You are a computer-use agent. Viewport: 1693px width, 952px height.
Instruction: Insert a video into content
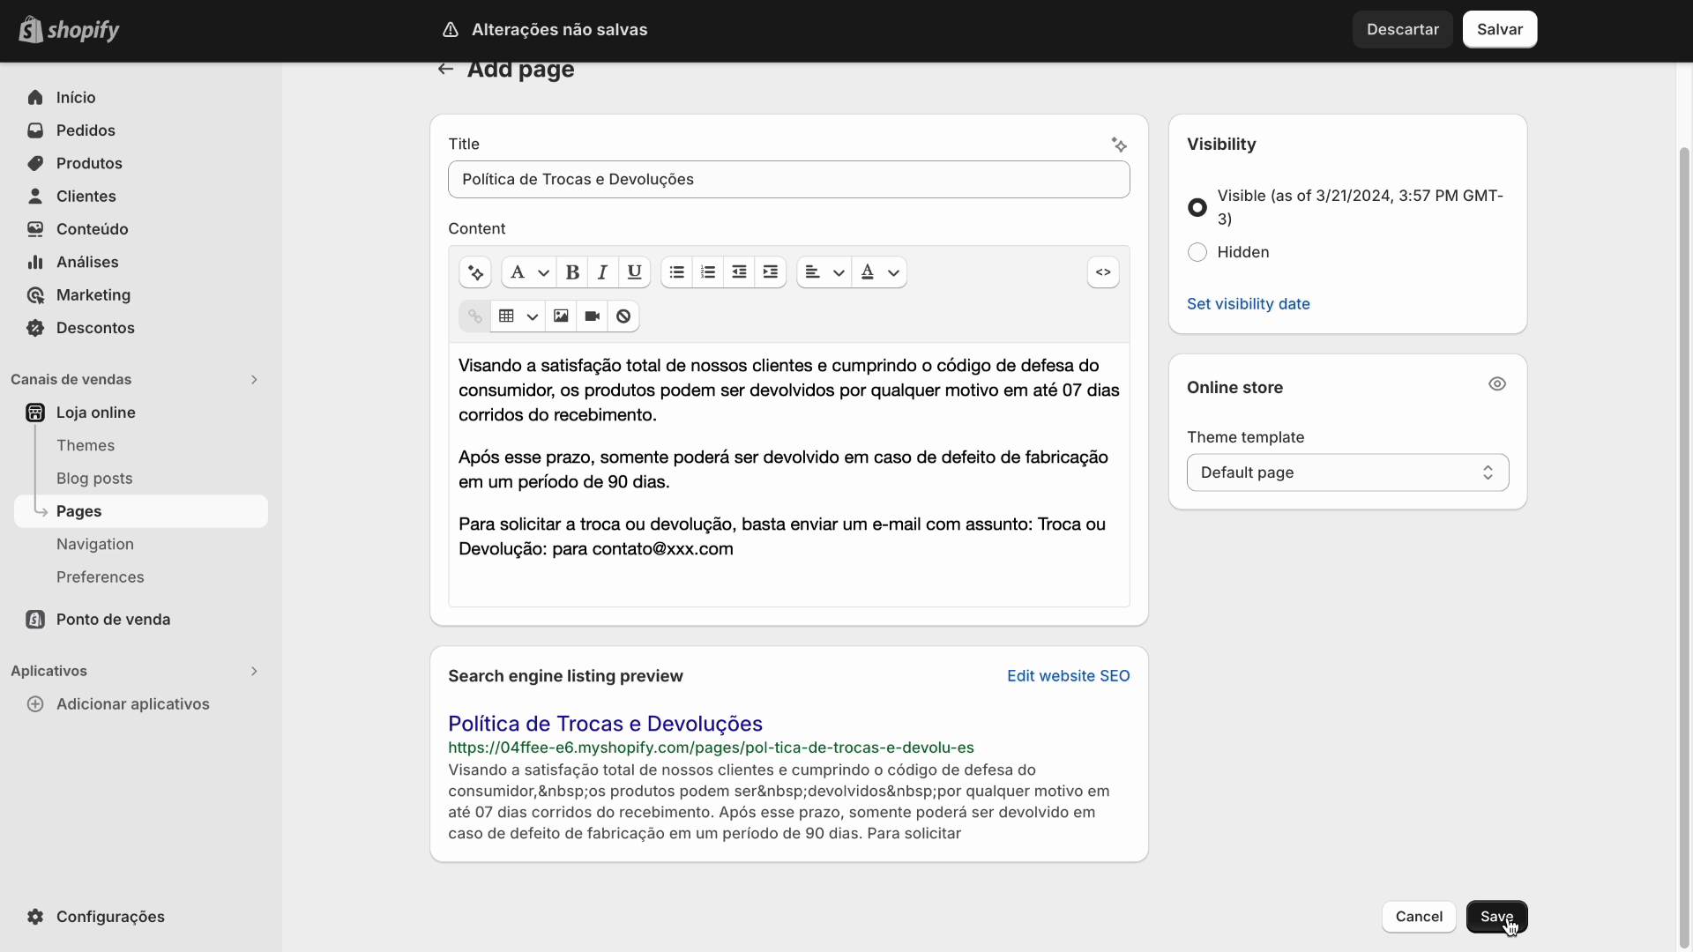(x=593, y=316)
